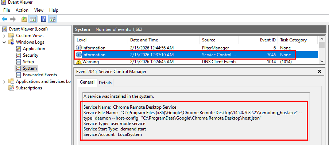Screen dimensions: 329x145
Task: Click the Security log icon
Action: click(19, 55)
